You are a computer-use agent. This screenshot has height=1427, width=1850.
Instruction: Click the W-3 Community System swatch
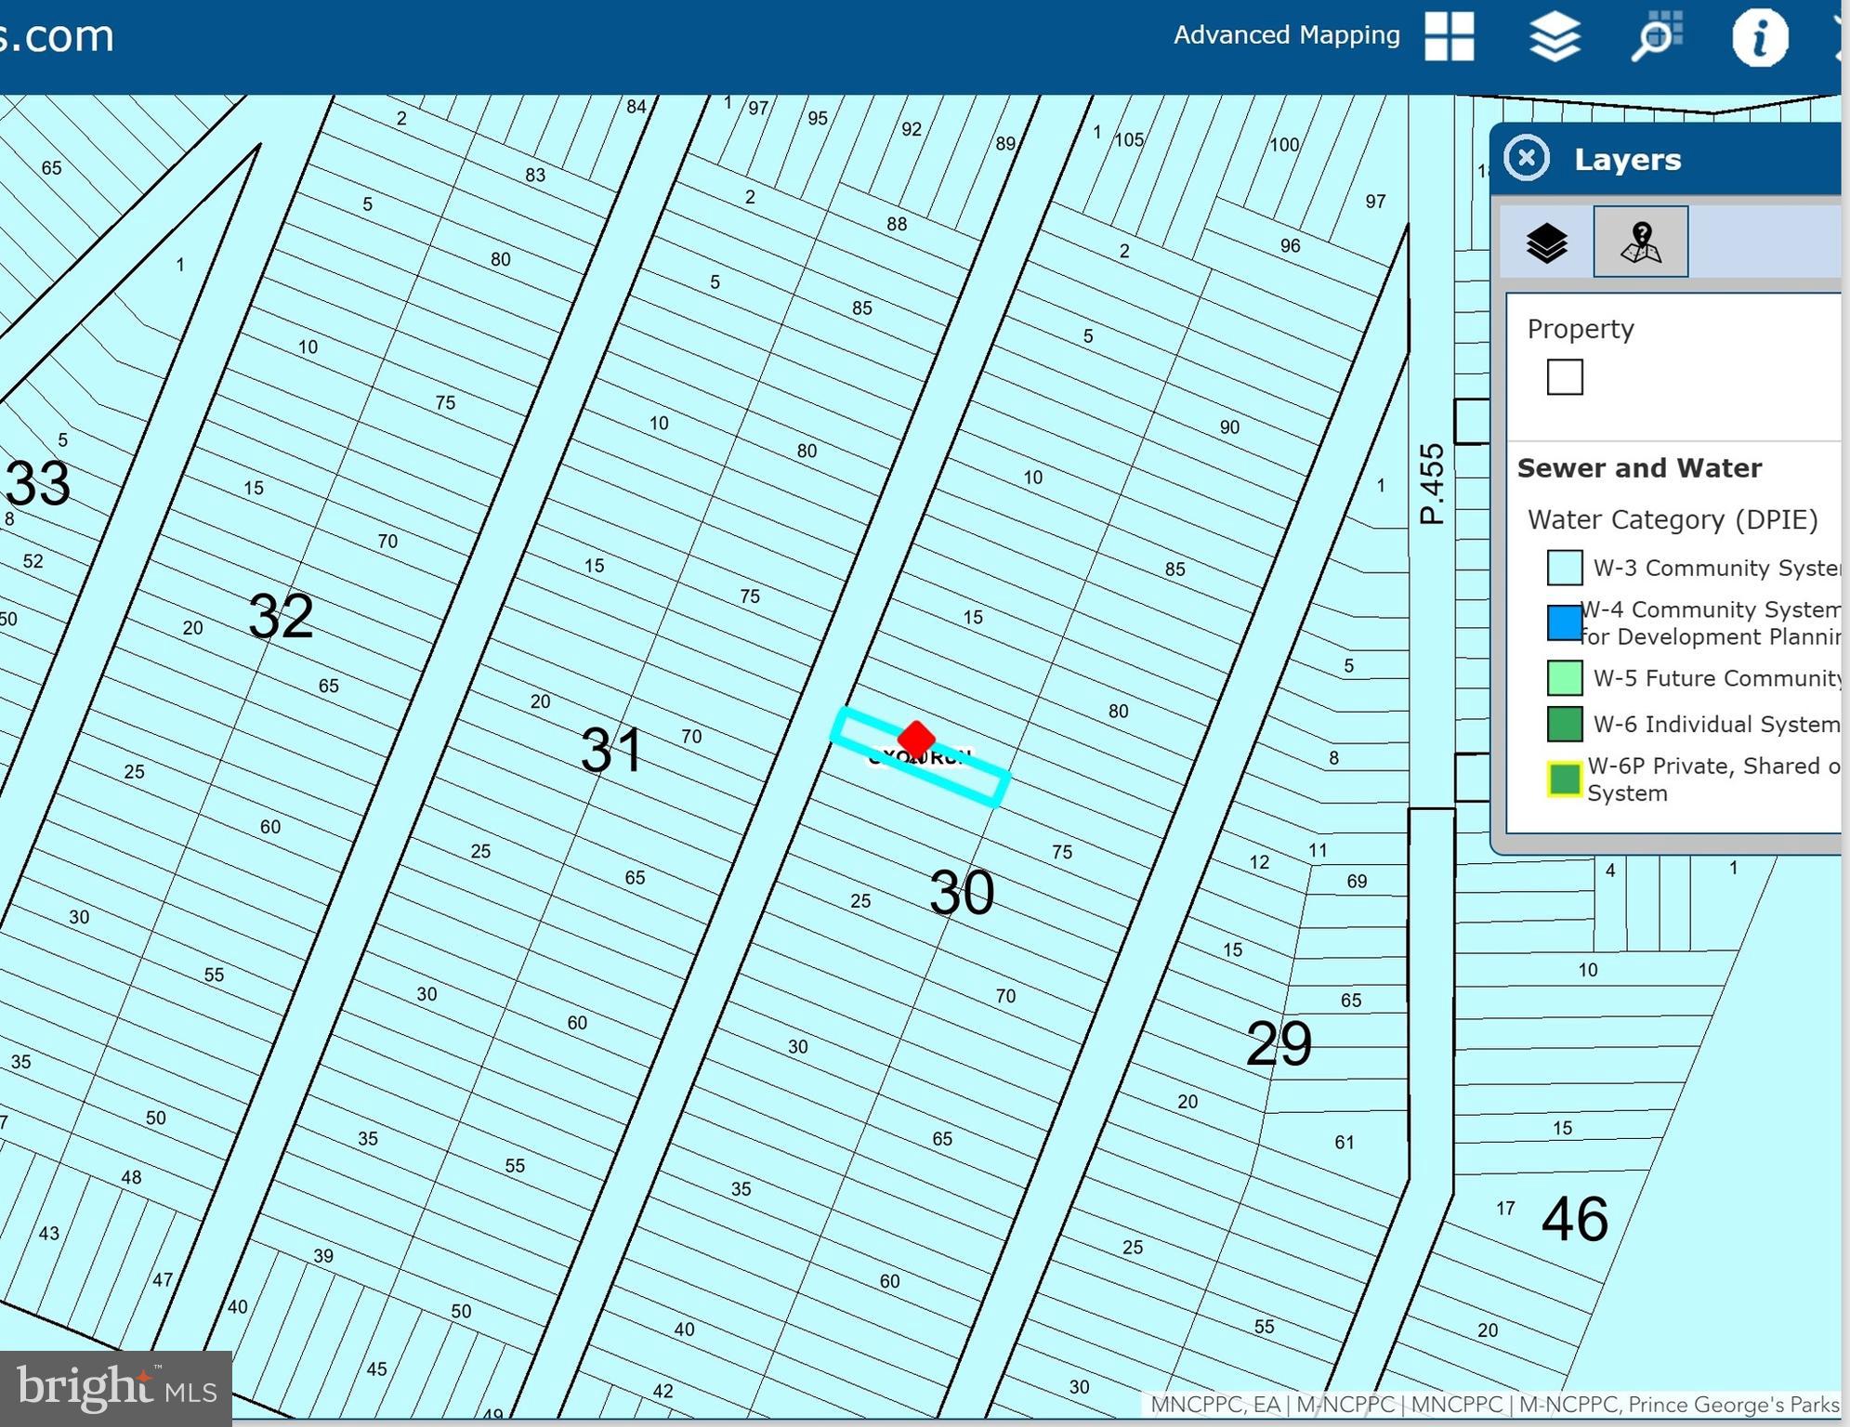1565,568
